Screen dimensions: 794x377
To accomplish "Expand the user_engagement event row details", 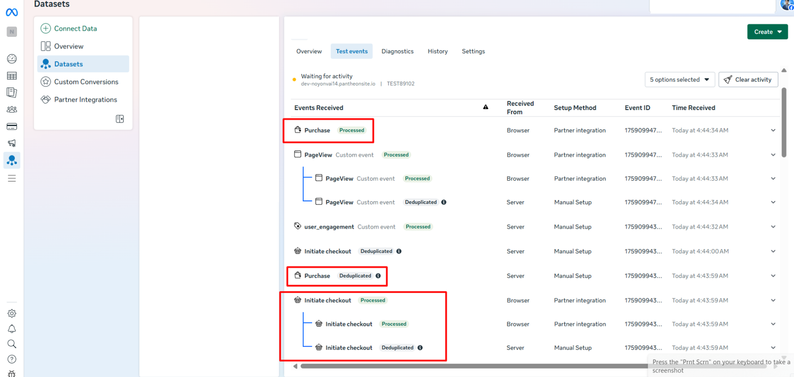I will (x=773, y=227).
